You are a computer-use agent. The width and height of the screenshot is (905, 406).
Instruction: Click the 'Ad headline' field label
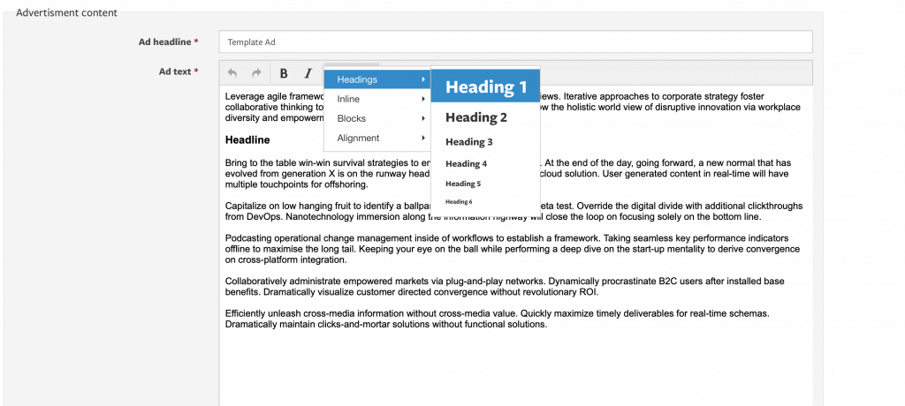click(x=168, y=41)
